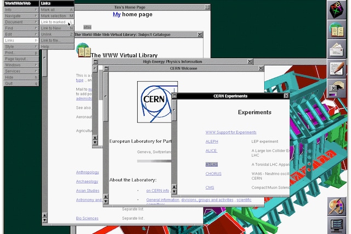Screen dimensions: 351x234
Task: Click the High-Energy Physics scroll up arrow
Action: click(x=95, y=137)
